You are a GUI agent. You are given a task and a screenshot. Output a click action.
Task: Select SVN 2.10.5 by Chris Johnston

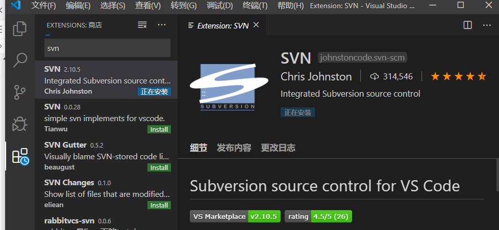coord(106,79)
